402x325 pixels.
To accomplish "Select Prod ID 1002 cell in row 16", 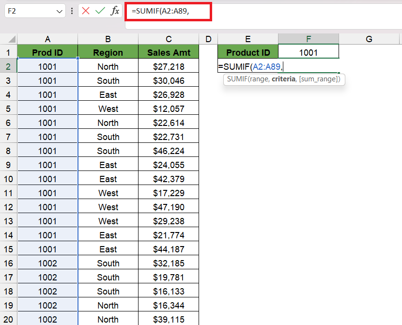I will (47, 263).
